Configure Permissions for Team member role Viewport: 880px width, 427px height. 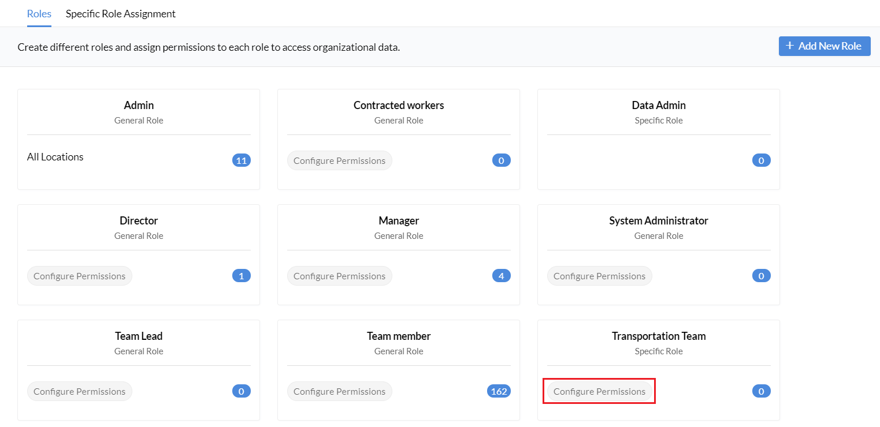340,391
